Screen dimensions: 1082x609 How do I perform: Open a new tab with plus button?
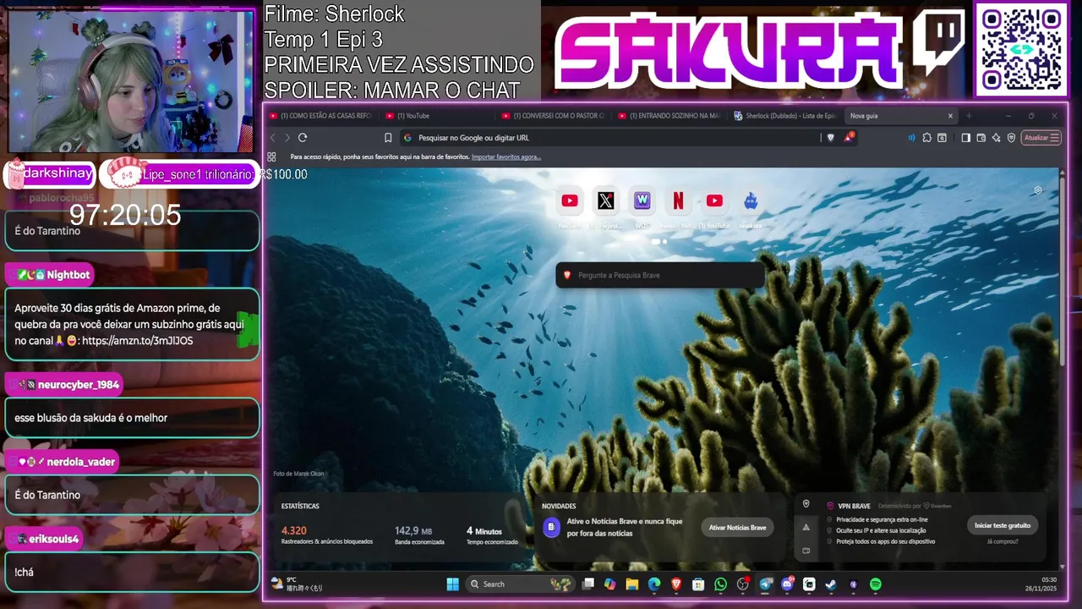pos(969,116)
